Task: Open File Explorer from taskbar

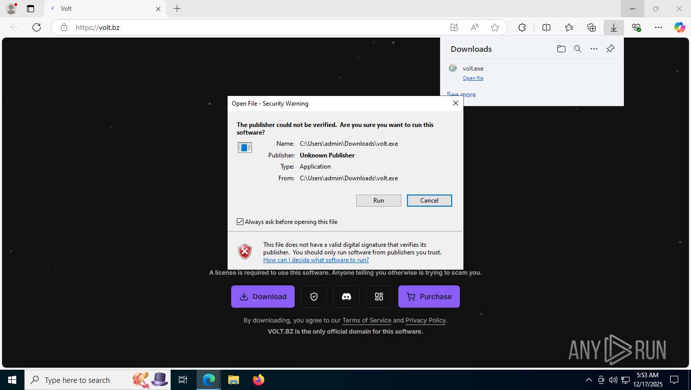Action: pyautogui.click(x=233, y=380)
